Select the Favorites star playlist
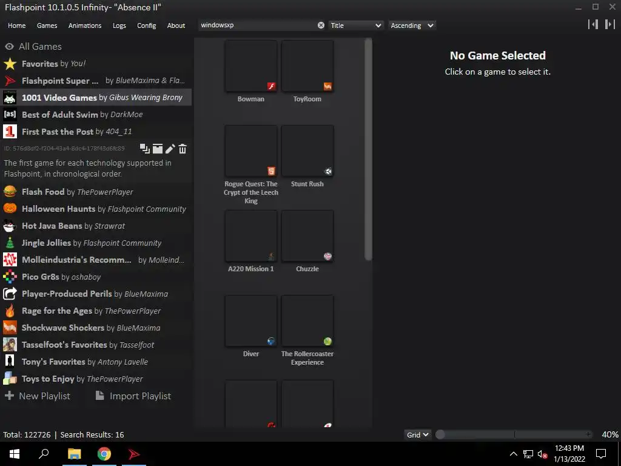 96,63
